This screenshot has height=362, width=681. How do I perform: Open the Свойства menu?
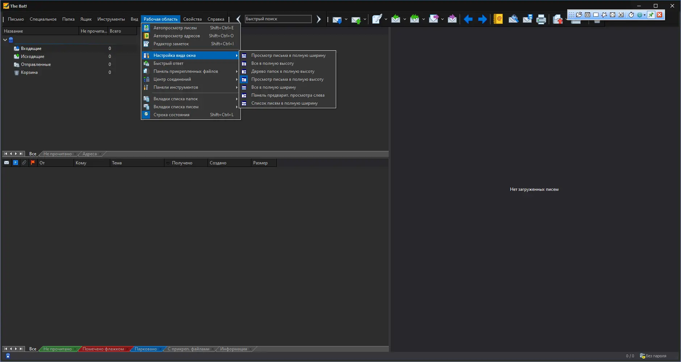click(192, 19)
